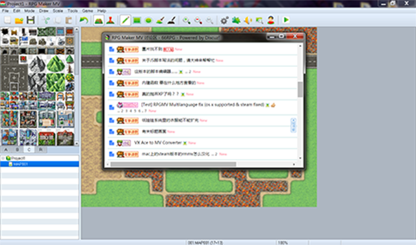The width and height of the screenshot is (416, 245).
Task: Paste using the clipboard toolbar icon
Action: [69, 20]
